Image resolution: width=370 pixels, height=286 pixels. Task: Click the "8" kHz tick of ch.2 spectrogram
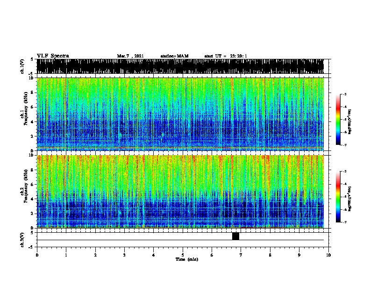pos(33,170)
